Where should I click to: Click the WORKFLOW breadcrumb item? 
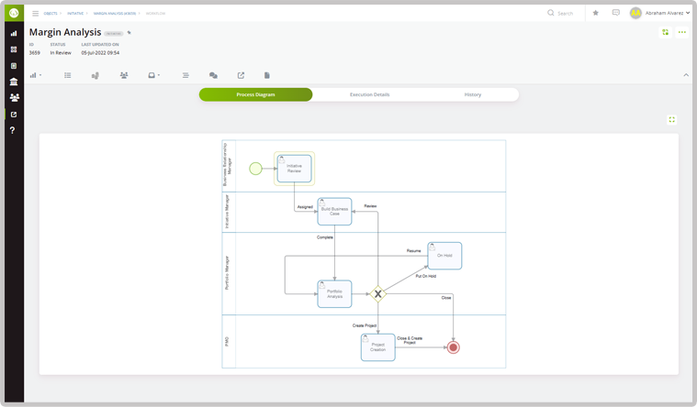[155, 14]
